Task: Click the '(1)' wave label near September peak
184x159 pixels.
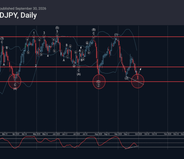Action: [x=116, y=34]
